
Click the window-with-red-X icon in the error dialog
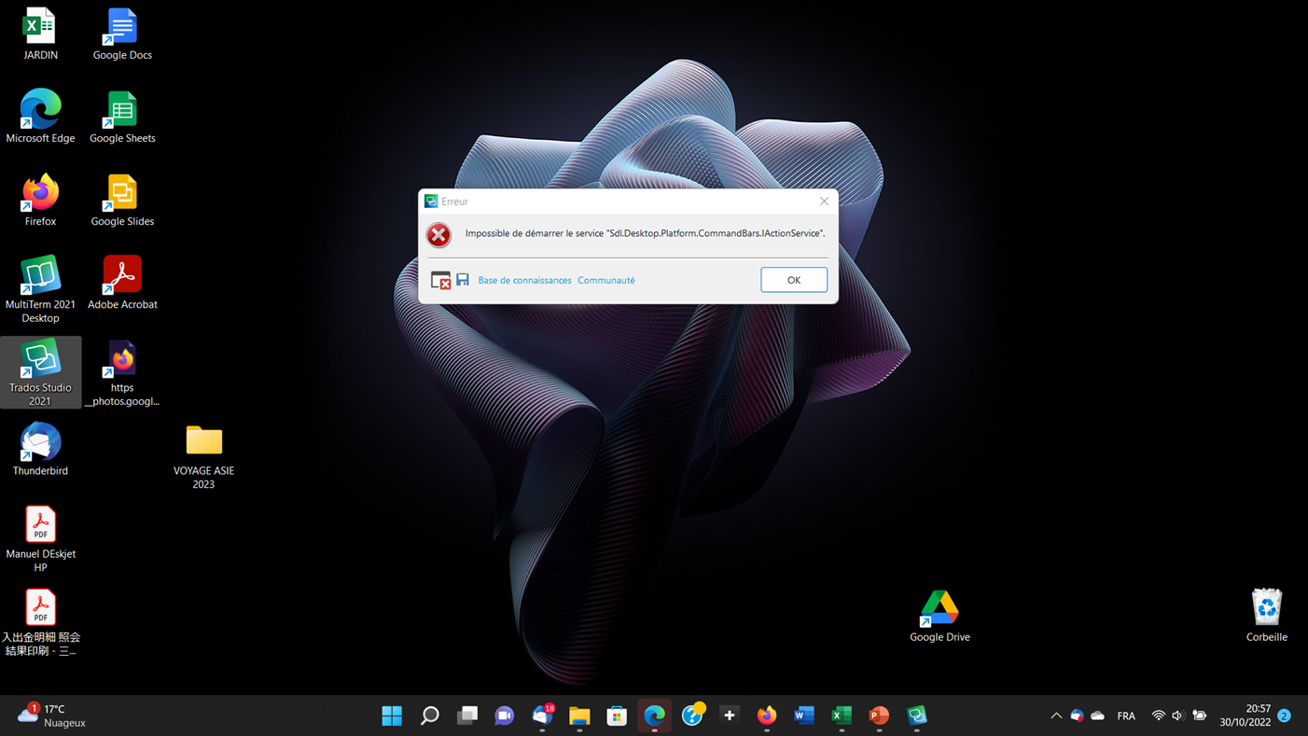[x=440, y=280]
